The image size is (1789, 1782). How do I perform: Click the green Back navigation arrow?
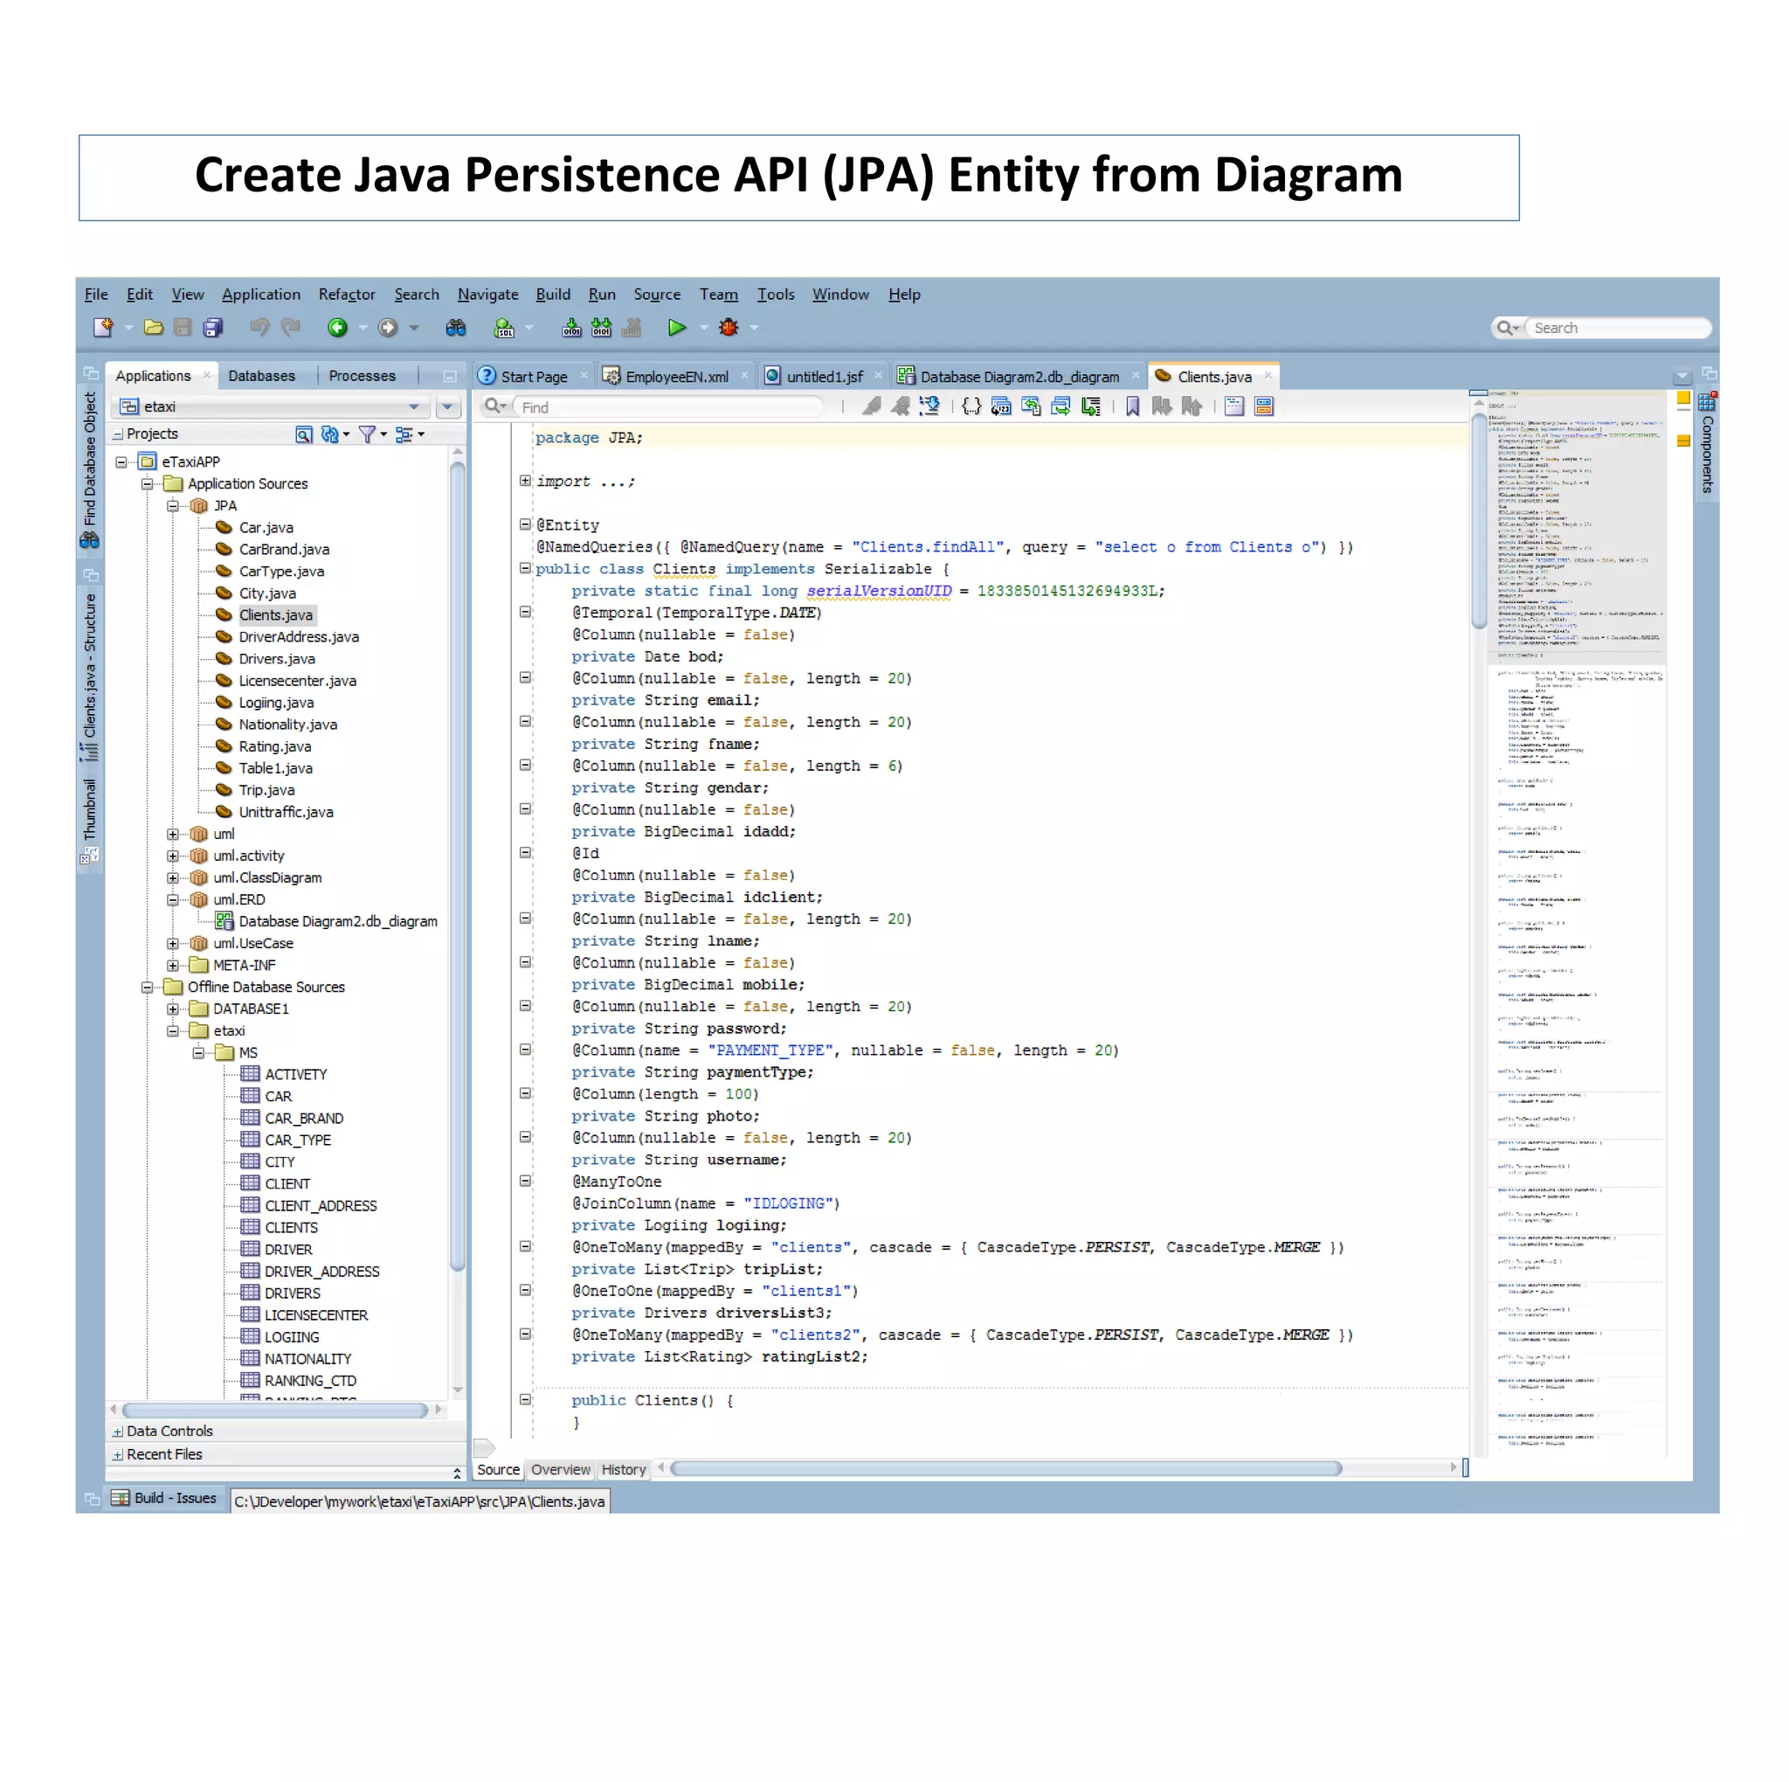pyautogui.click(x=337, y=327)
